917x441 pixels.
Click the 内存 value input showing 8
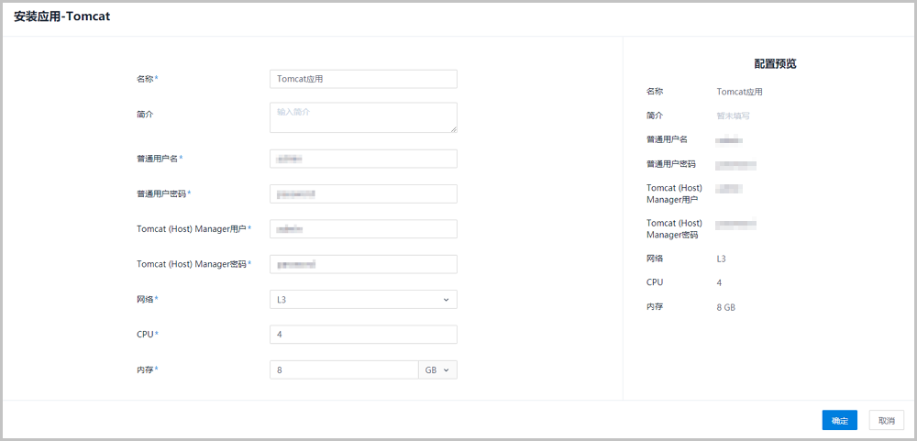pos(344,369)
